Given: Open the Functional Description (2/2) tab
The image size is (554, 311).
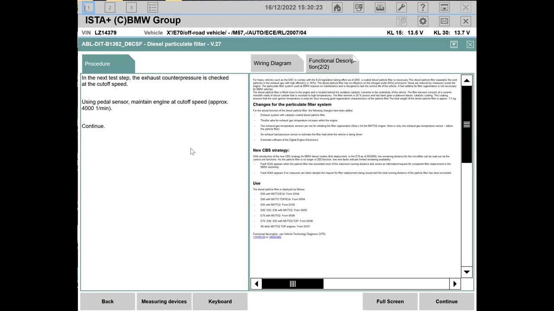Looking at the screenshot, I should tap(332, 63).
